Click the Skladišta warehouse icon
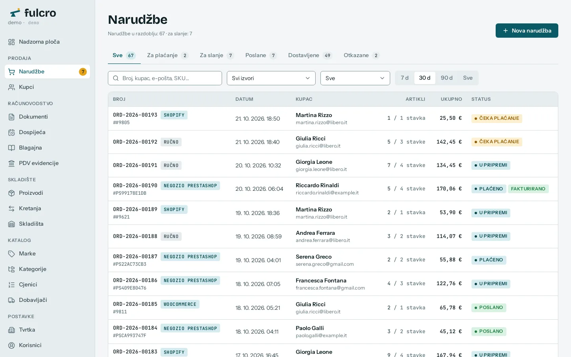This screenshot has height=357, width=571. (x=11, y=224)
